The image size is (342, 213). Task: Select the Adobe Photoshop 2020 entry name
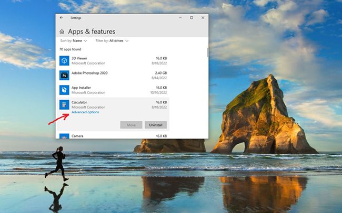[89, 73]
